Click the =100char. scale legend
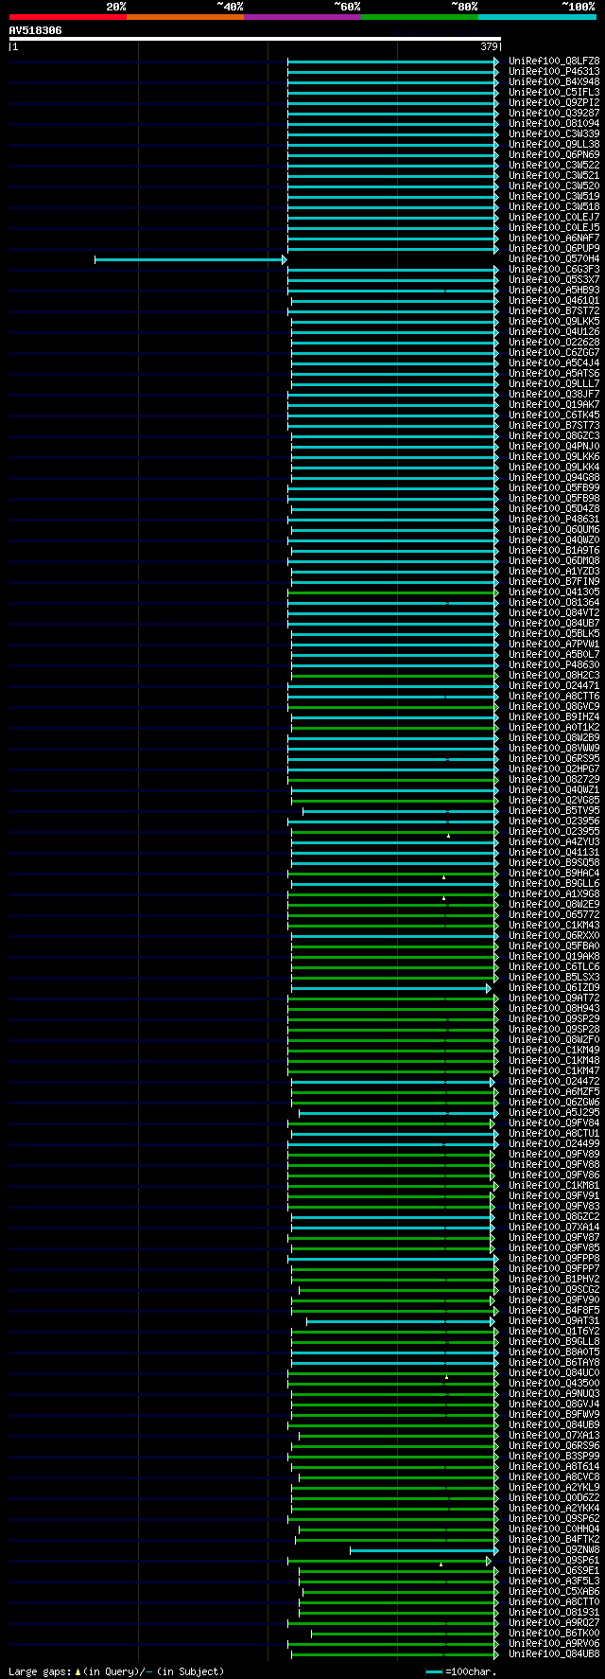605x1679 pixels. [x=460, y=1671]
